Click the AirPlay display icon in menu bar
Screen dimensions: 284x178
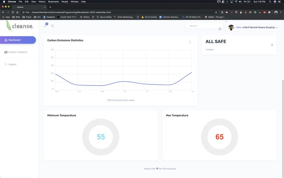(231, 2)
